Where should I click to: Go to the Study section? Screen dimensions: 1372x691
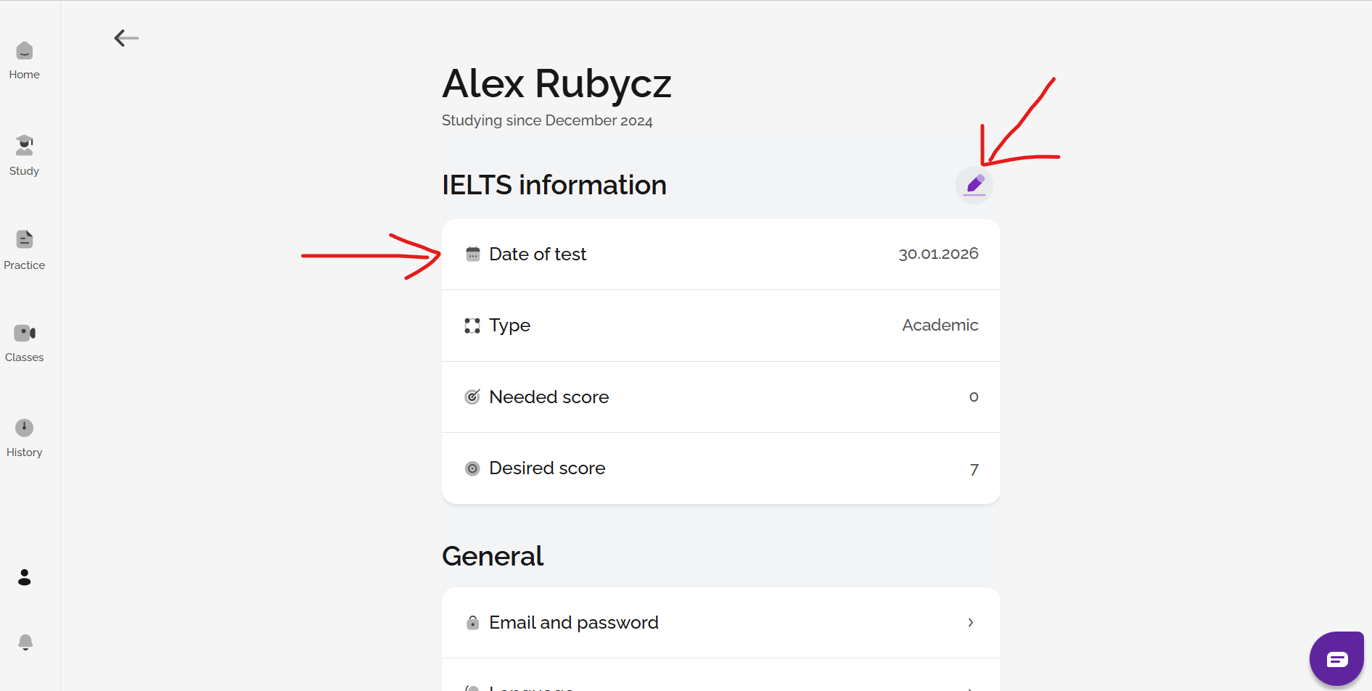coord(25,146)
